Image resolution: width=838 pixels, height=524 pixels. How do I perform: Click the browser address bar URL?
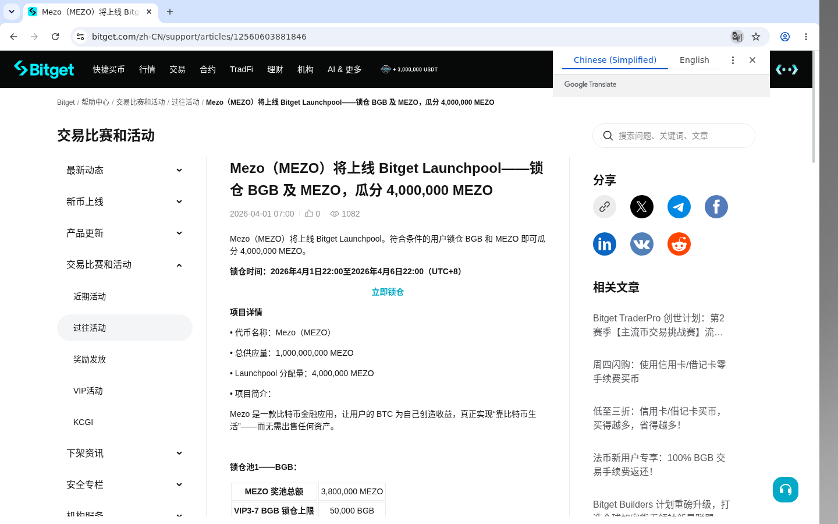coord(199,37)
